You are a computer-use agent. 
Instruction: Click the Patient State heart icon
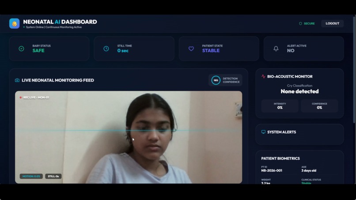[191, 49]
